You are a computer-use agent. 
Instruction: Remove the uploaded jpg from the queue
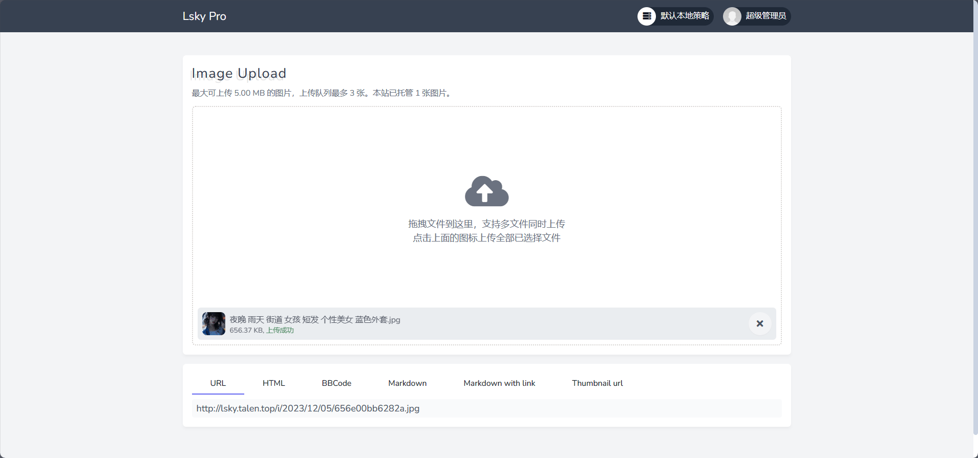(x=760, y=323)
